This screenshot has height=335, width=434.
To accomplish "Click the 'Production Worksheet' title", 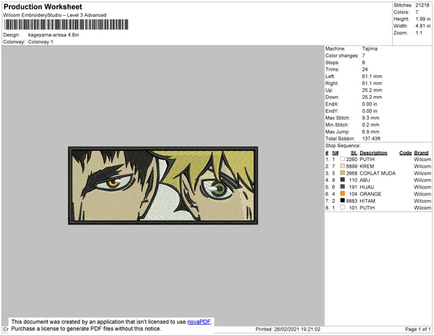I will [43, 7].
